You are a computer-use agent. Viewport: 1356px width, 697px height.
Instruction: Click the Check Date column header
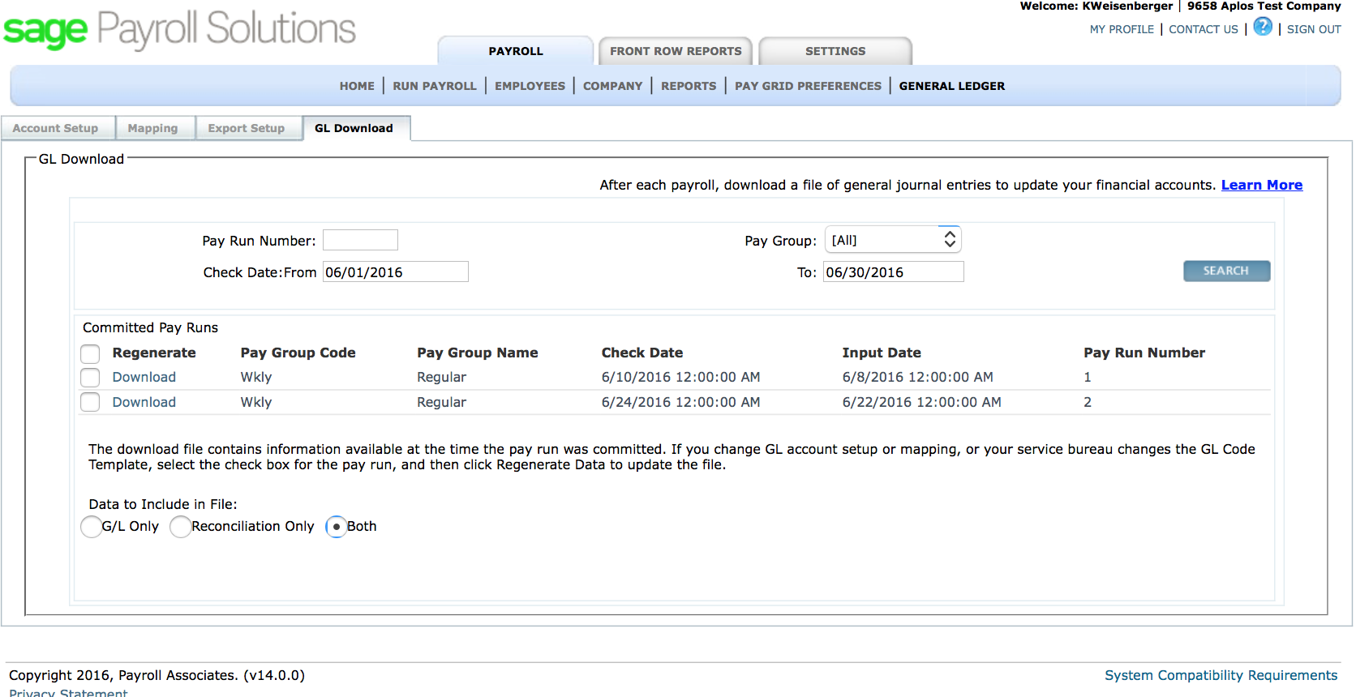[x=642, y=353]
